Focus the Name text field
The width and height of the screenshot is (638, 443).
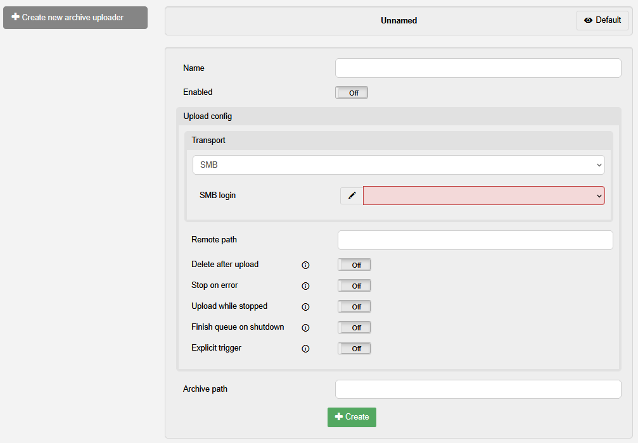[x=478, y=68]
